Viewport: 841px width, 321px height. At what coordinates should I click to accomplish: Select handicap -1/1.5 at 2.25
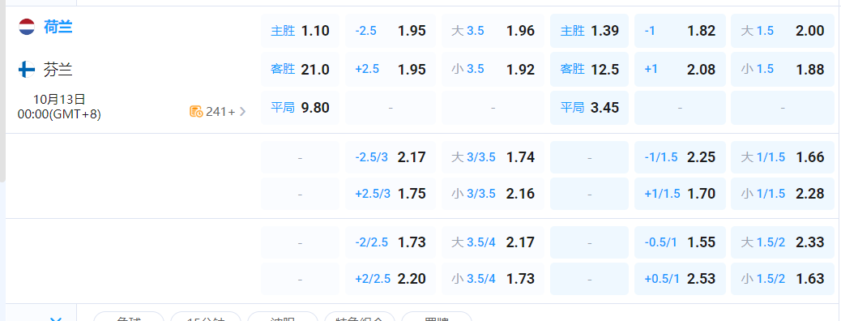pyautogui.click(x=680, y=157)
